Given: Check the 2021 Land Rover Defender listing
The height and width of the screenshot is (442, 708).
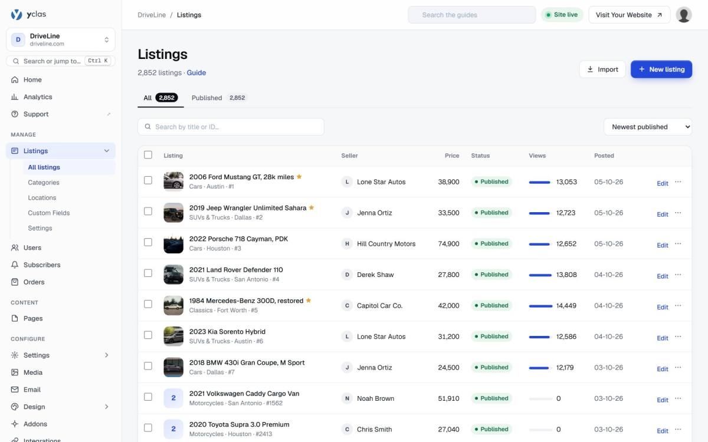Looking at the screenshot, I should pos(148,273).
